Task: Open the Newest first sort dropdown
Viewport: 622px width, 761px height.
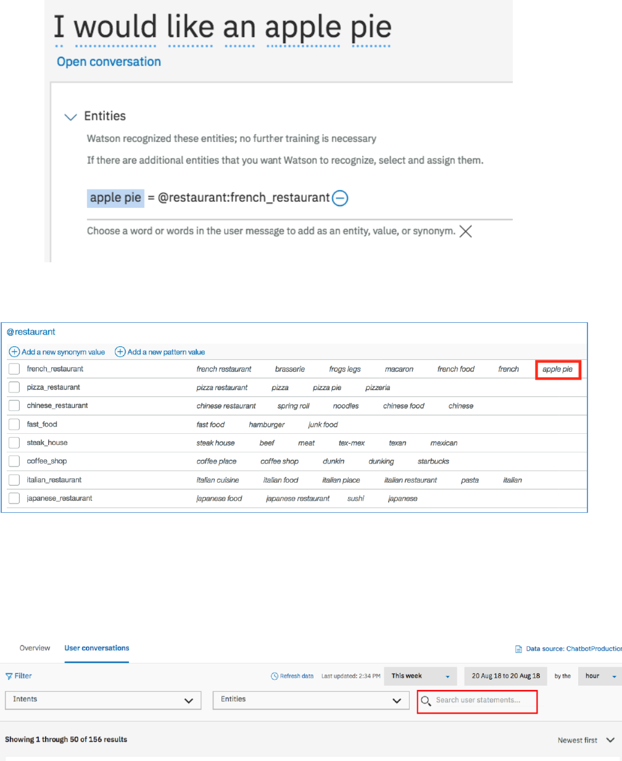Action: pyautogui.click(x=586, y=740)
